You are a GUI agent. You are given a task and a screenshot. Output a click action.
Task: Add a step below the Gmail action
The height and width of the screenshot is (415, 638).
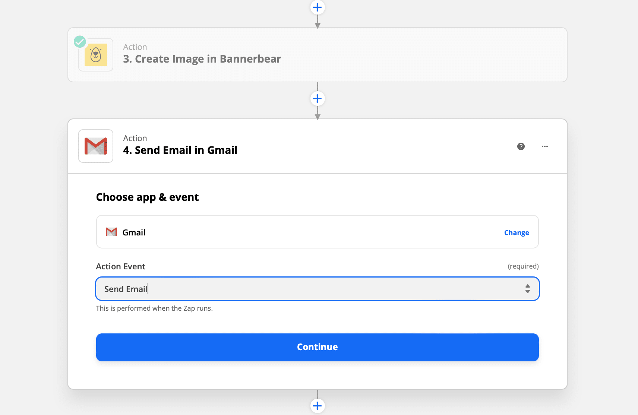click(318, 406)
